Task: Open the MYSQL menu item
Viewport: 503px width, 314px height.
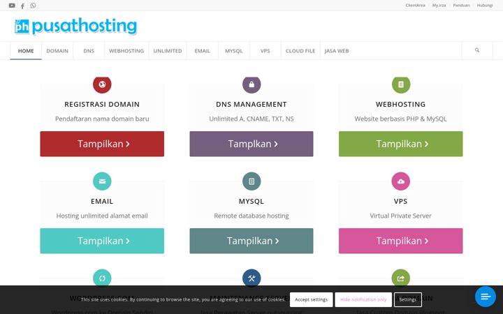Action: coord(234,51)
